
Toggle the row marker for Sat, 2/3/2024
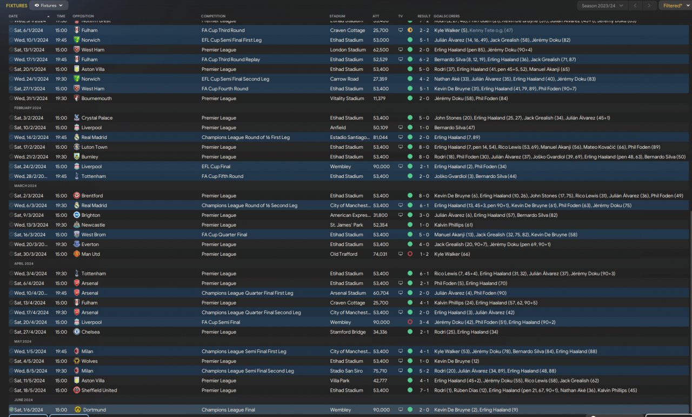[x=11, y=196]
